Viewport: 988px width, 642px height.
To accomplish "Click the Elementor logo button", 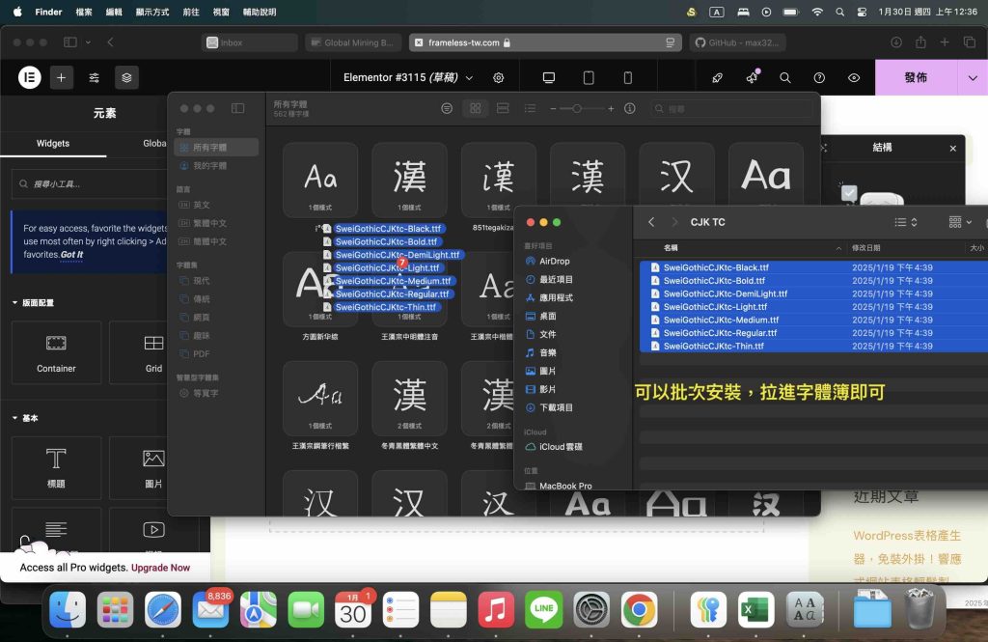I will pyautogui.click(x=29, y=77).
